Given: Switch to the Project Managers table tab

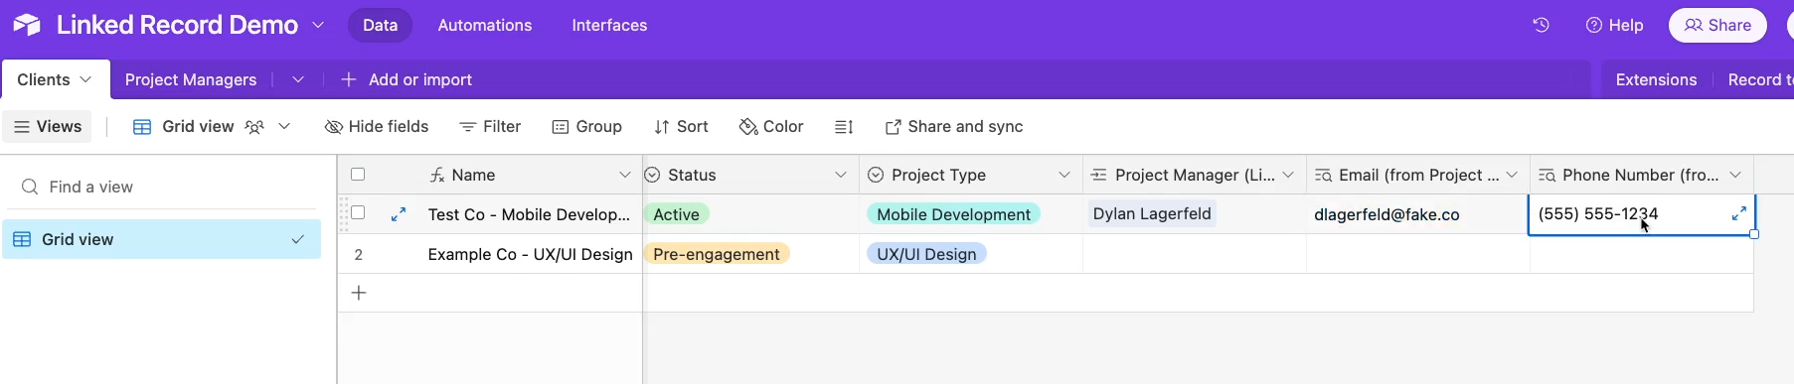Looking at the screenshot, I should [191, 79].
